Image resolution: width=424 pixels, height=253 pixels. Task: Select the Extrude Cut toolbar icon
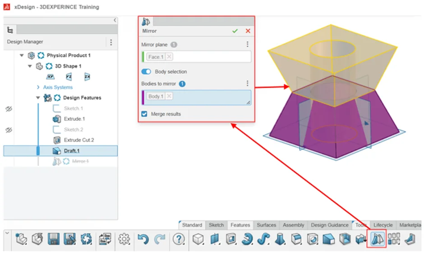point(231,239)
